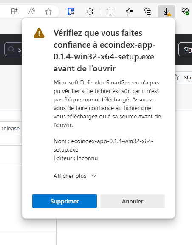Click the Downloads icon with the warning badge

coord(167,11)
